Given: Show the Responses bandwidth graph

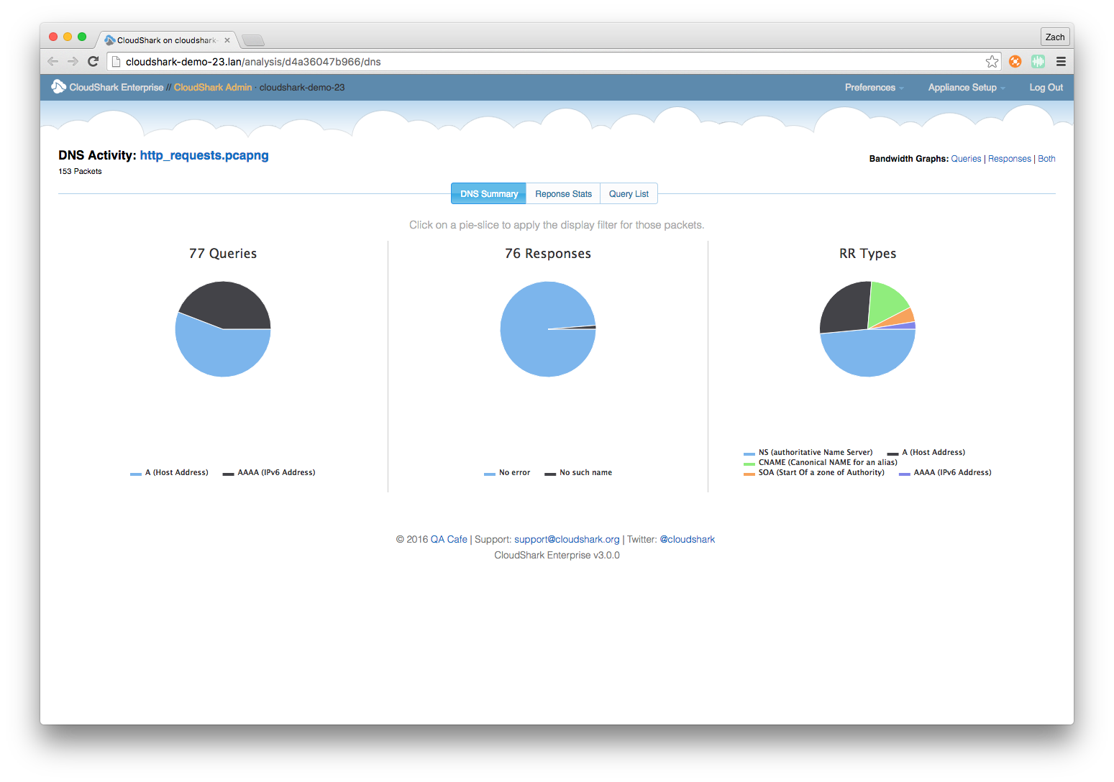Looking at the screenshot, I should click(1009, 159).
